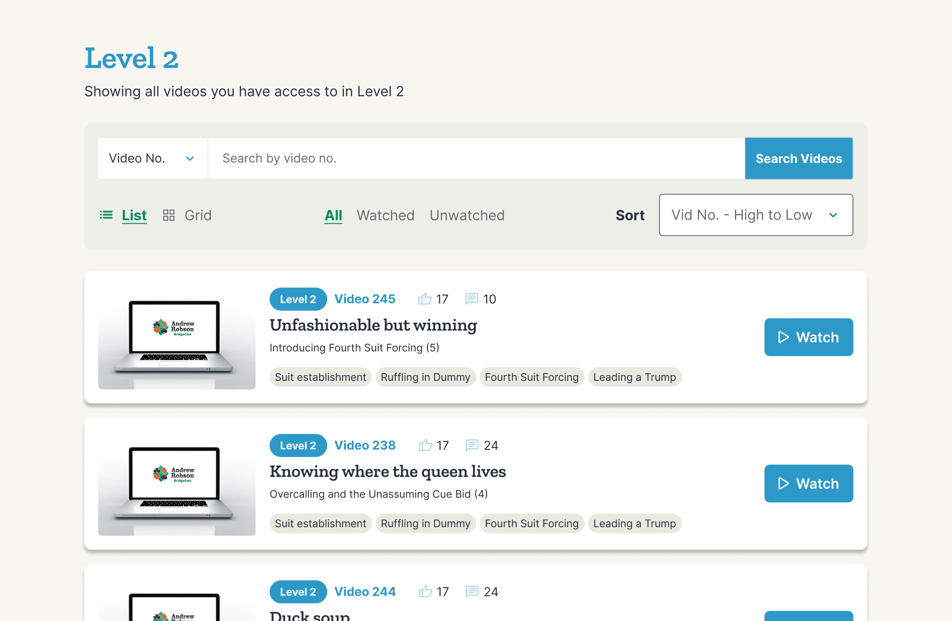Click the Grid view icon
This screenshot has width=952, height=621.
click(x=169, y=215)
